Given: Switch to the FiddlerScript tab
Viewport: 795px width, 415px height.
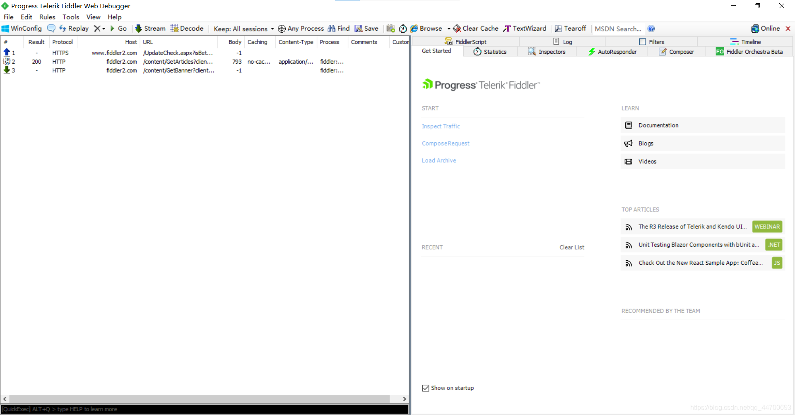Looking at the screenshot, I should click(465, 42).
